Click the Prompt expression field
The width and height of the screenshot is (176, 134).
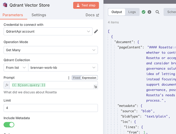pos(52,85)
